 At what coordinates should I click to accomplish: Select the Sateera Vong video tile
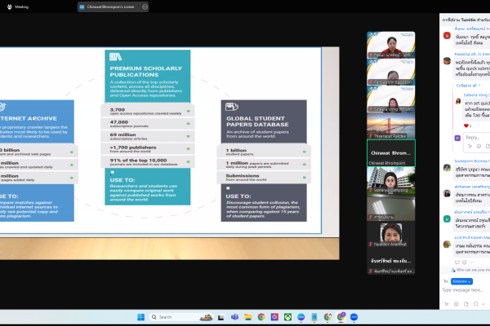pos(391,99)
